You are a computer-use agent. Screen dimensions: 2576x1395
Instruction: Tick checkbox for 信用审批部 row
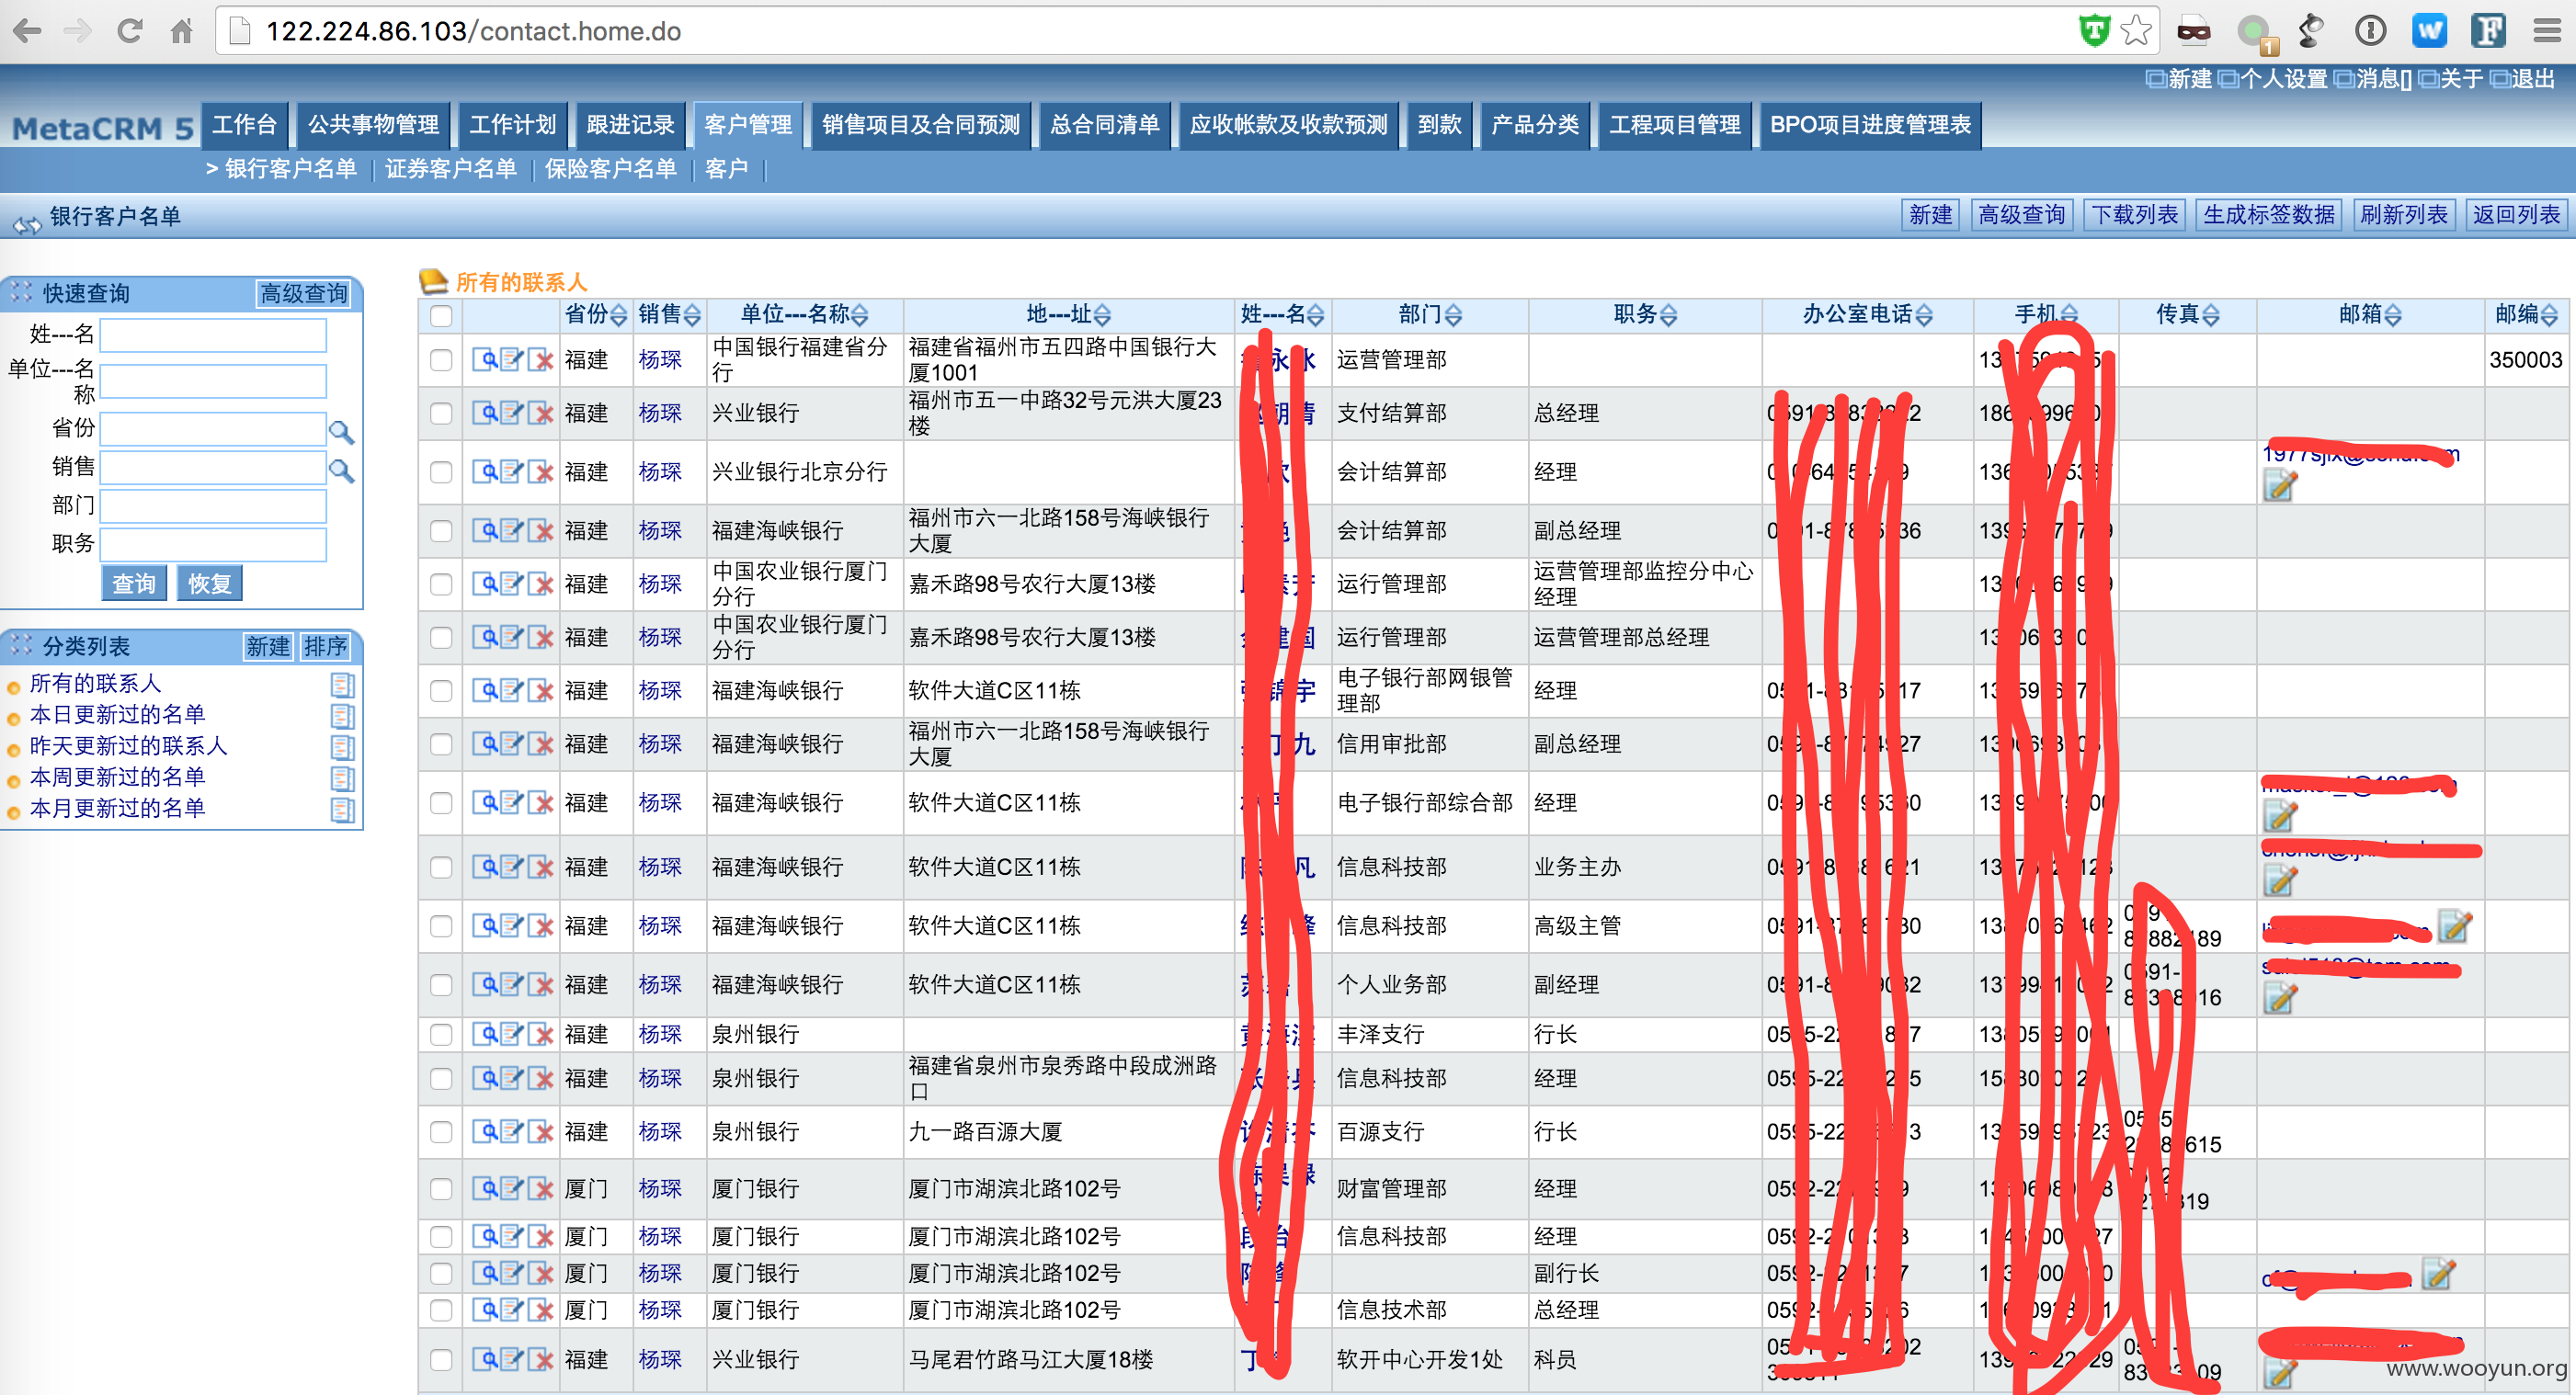pos(440,743)
